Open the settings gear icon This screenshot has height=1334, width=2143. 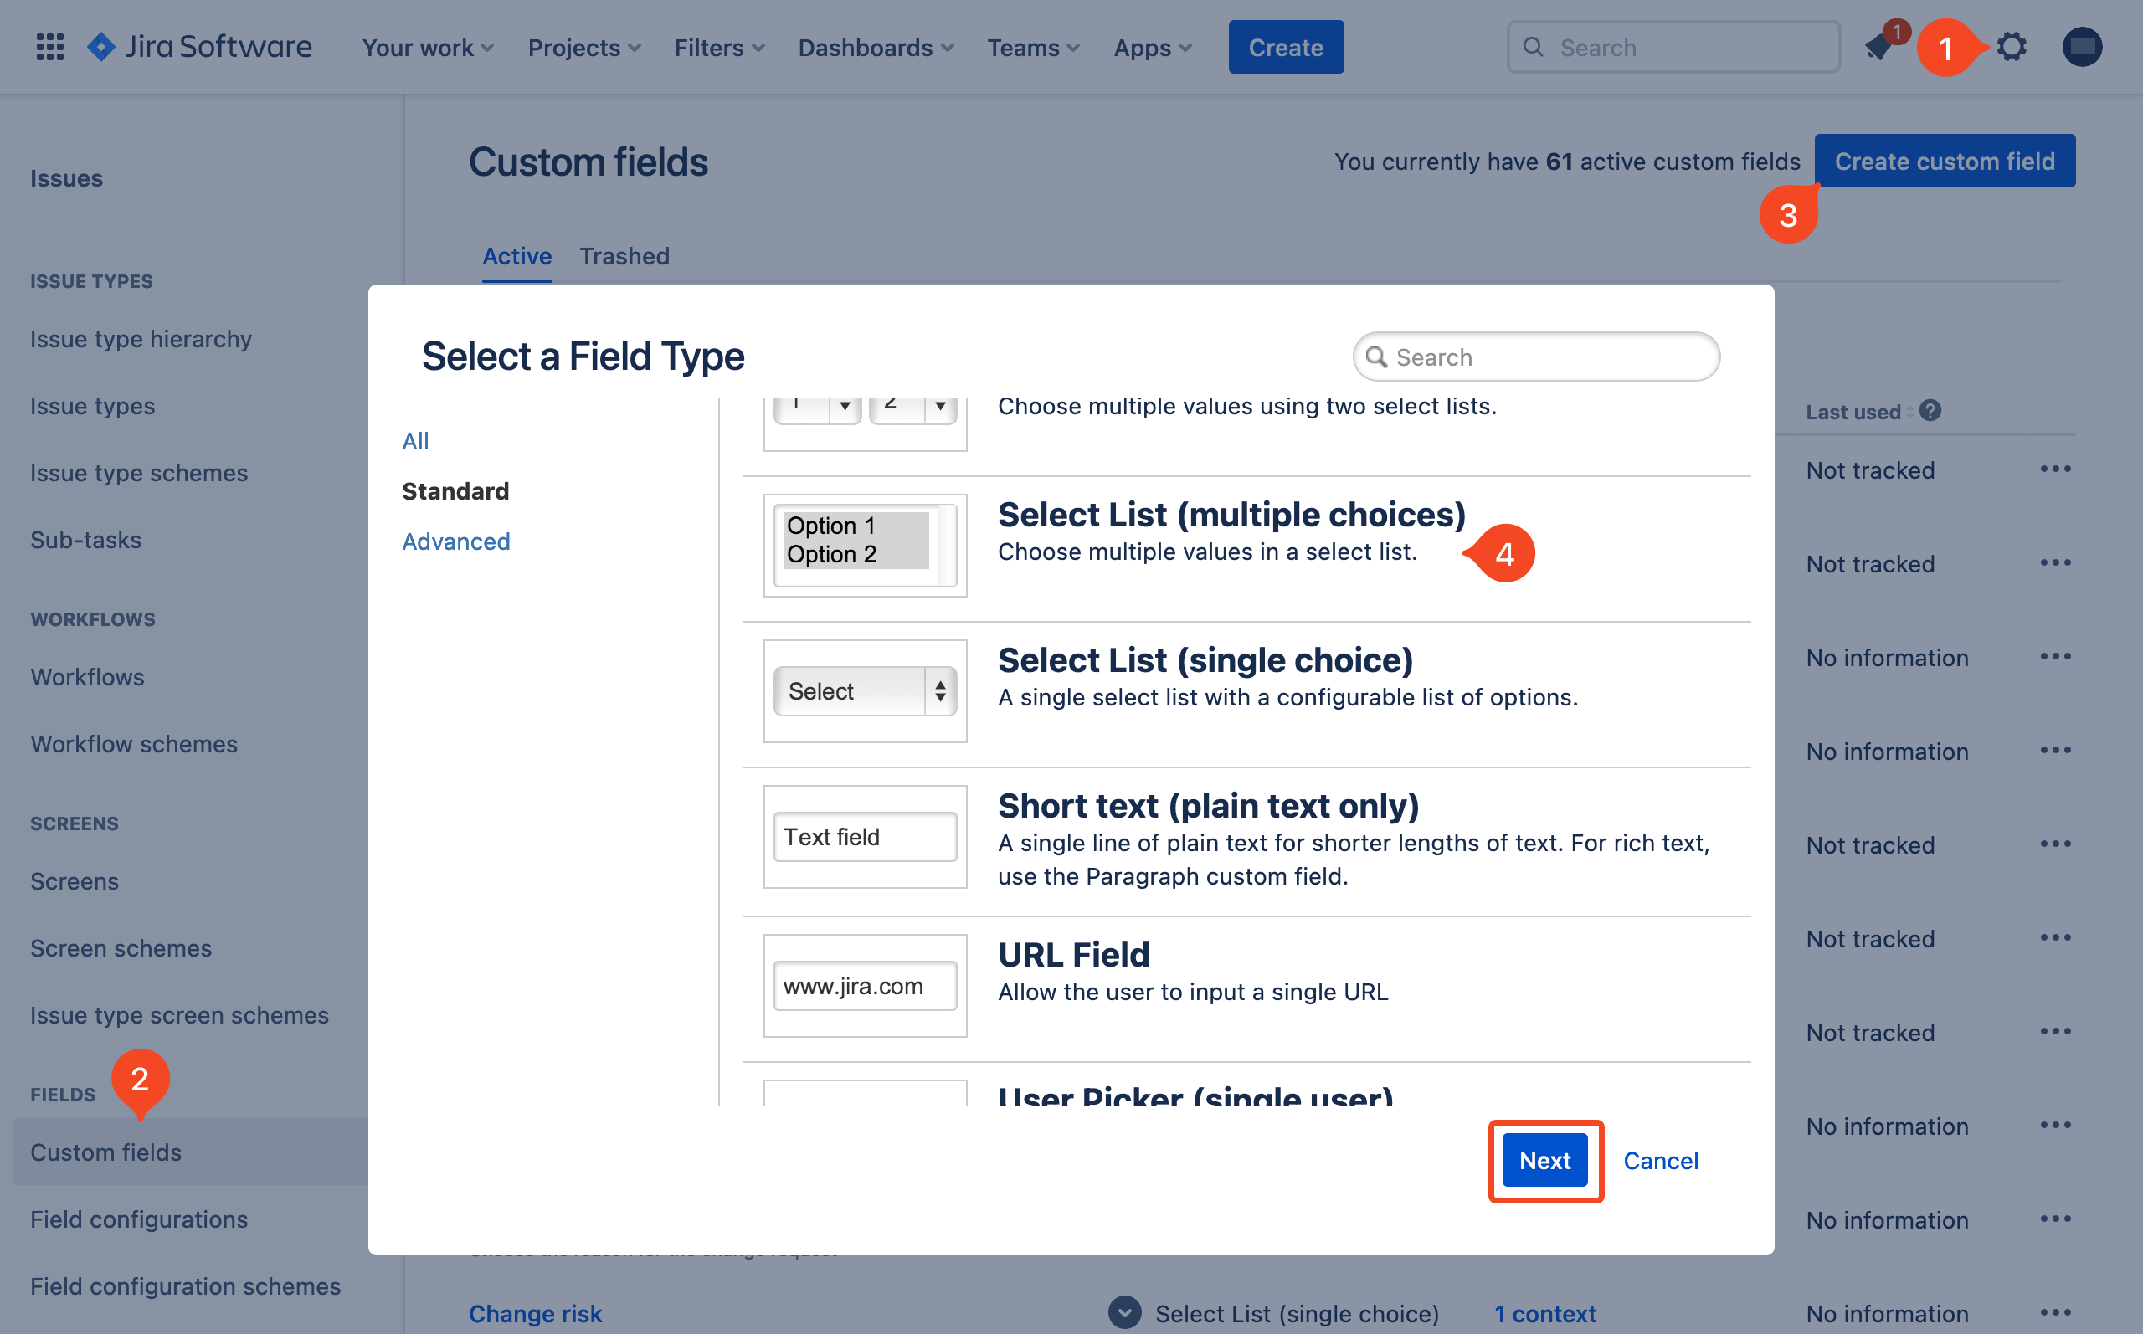(2012, 47)
